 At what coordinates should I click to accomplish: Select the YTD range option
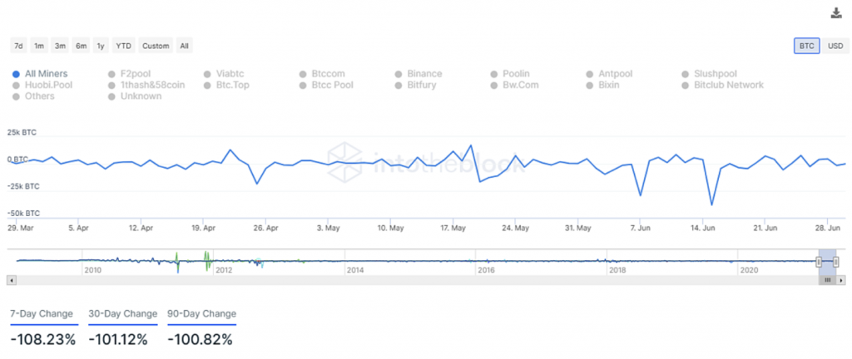click(123, 46)
